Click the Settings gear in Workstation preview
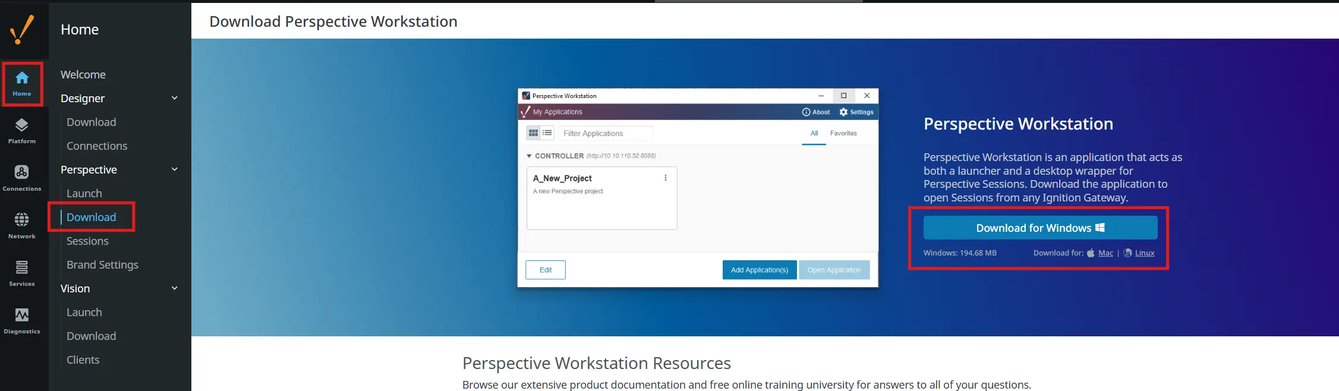The height and width of the screenshot is (391, 1339). 843,112
